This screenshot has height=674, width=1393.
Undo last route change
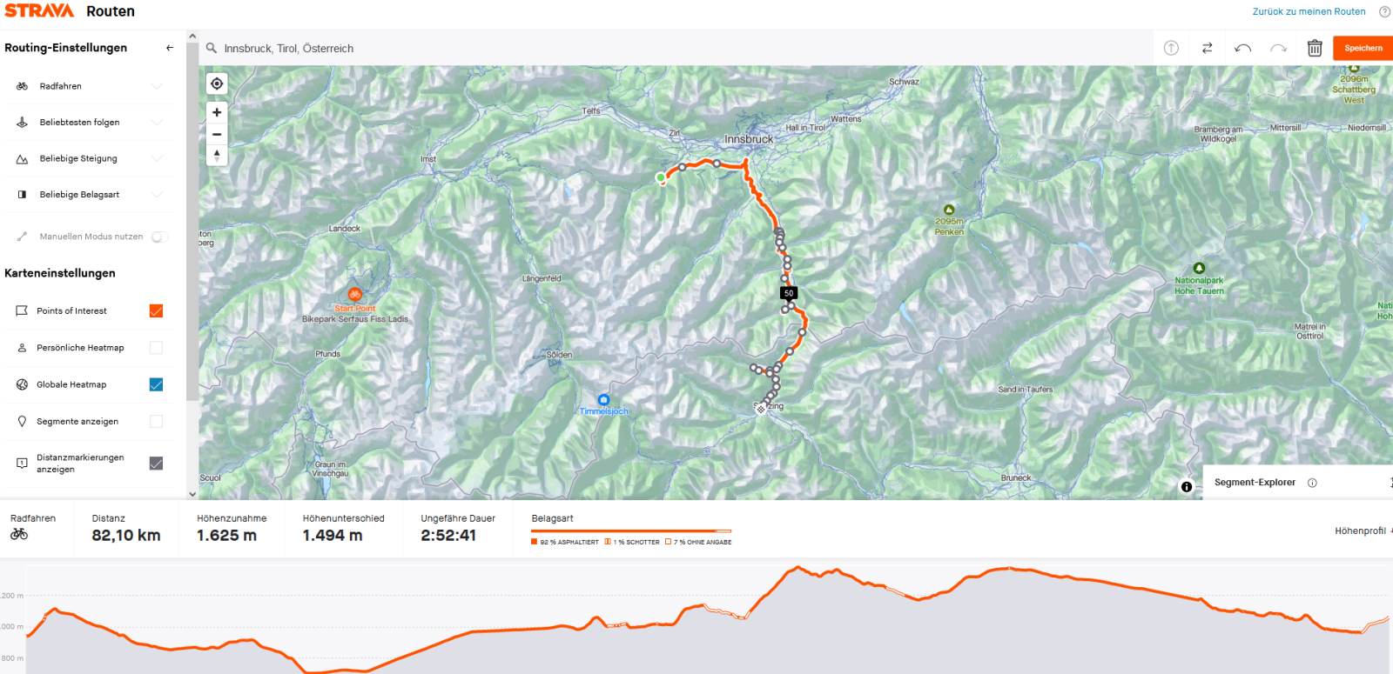click(1242, 48)
